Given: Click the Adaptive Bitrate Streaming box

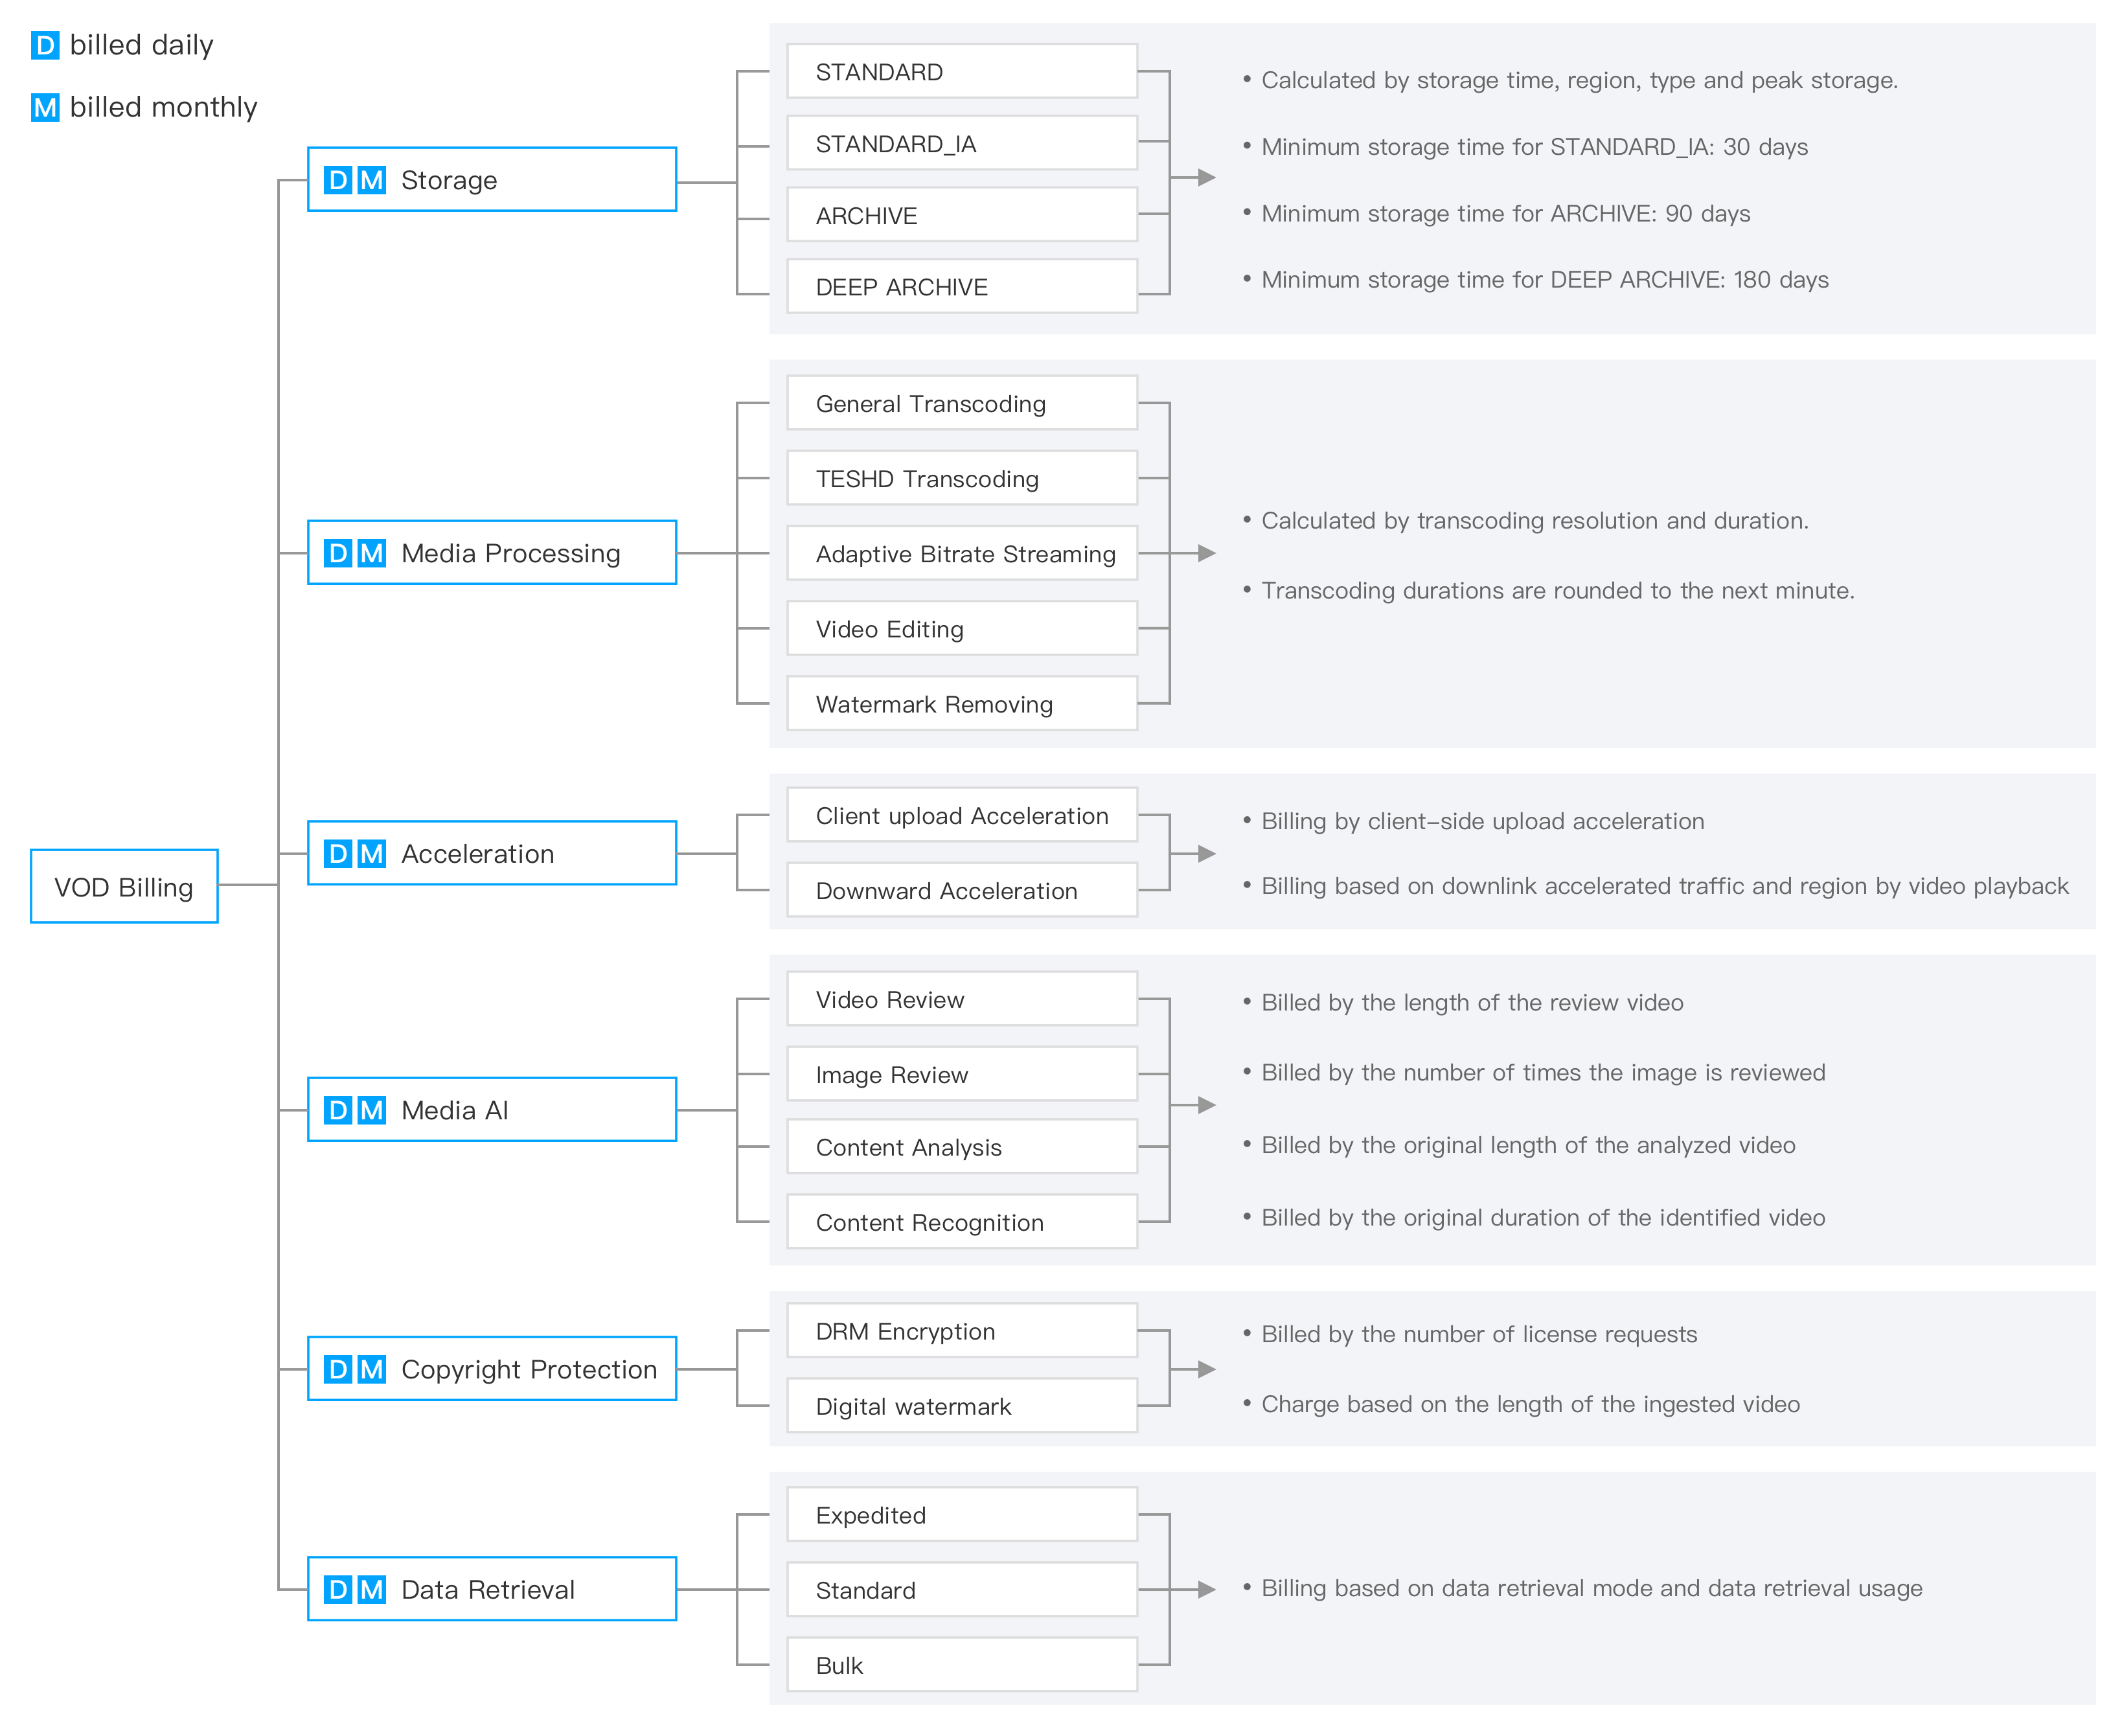Looking at the screenshot, I should coord(961,554).
